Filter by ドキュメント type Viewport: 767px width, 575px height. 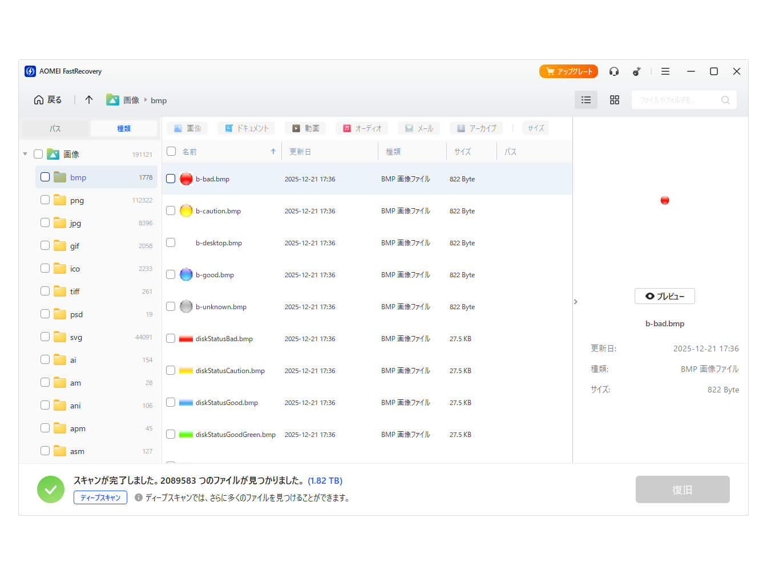click(x=247, y=128)
